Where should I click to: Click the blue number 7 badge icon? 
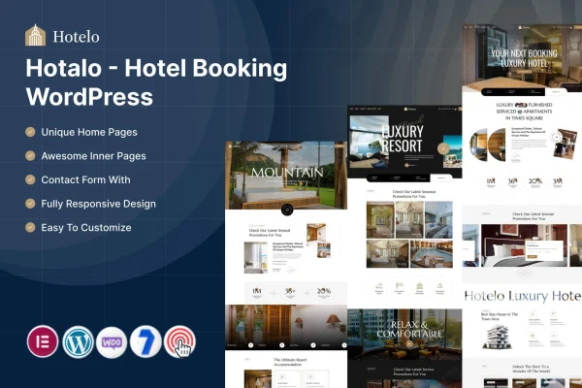[x=145, y=341]
